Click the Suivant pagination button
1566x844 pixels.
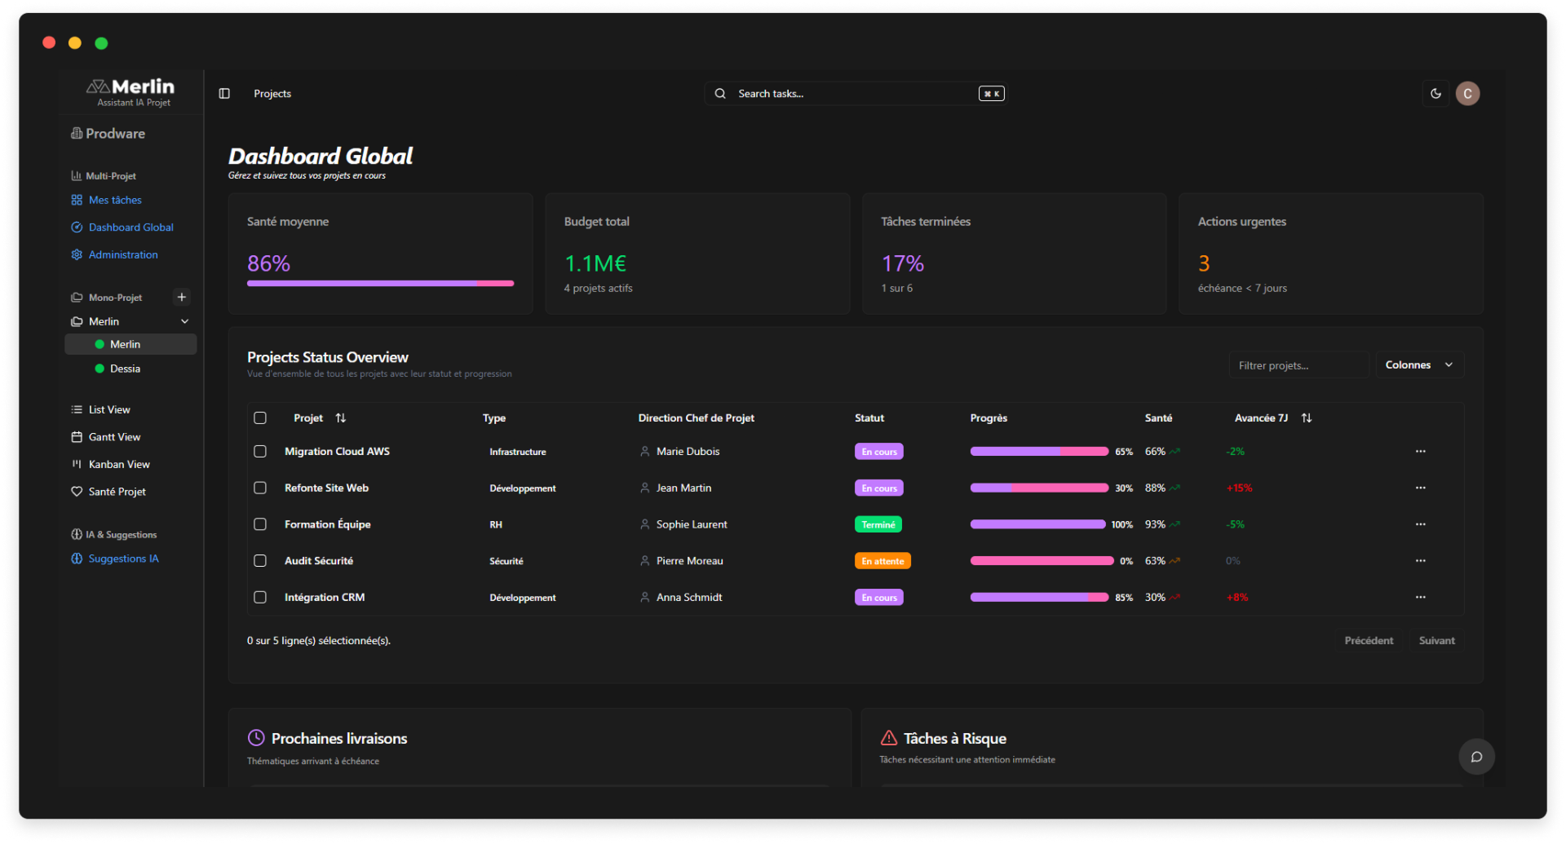1436,641
